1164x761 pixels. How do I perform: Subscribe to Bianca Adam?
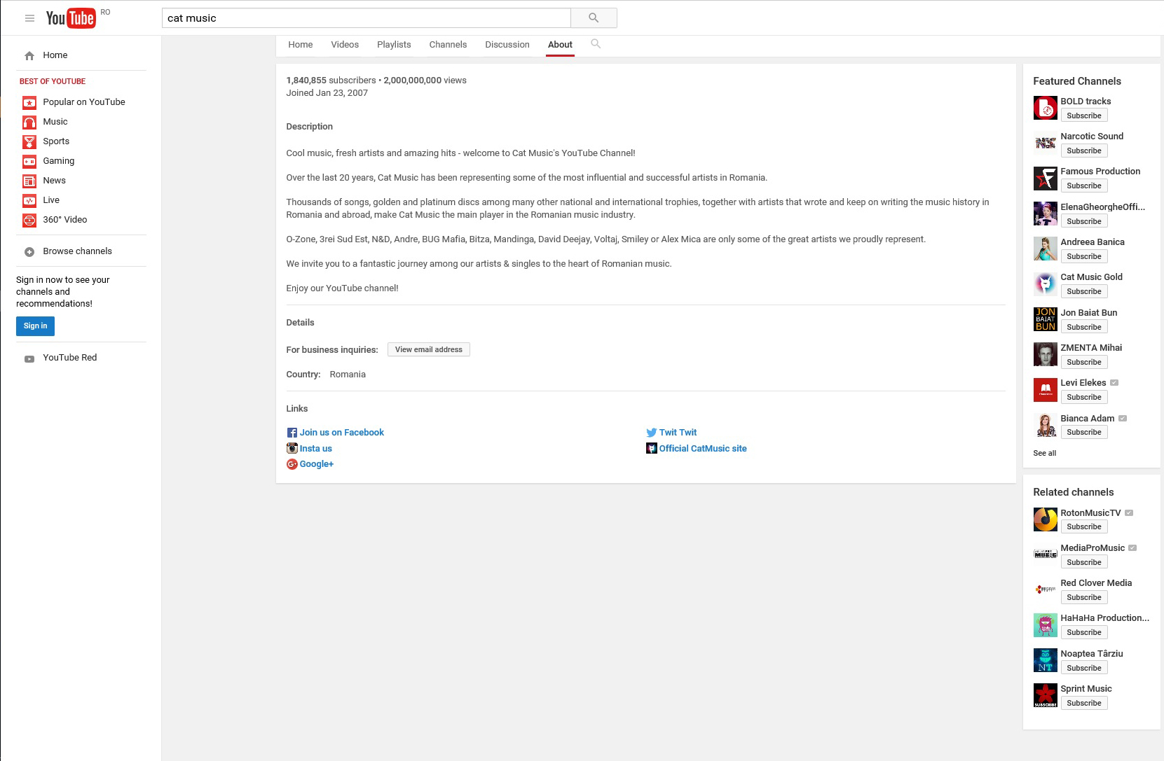coord(1084,432)
